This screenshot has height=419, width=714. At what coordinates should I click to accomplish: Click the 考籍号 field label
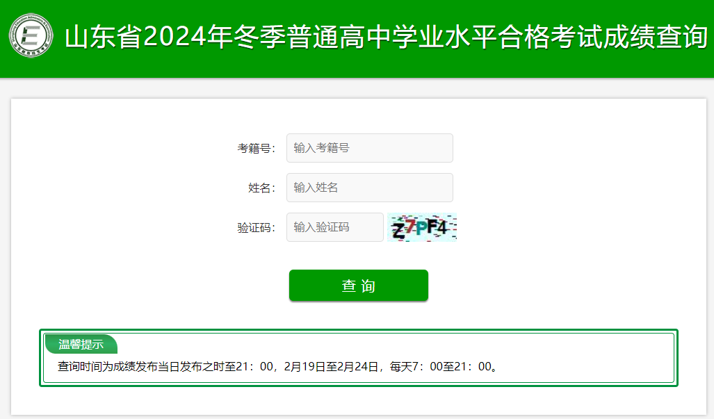256,148
